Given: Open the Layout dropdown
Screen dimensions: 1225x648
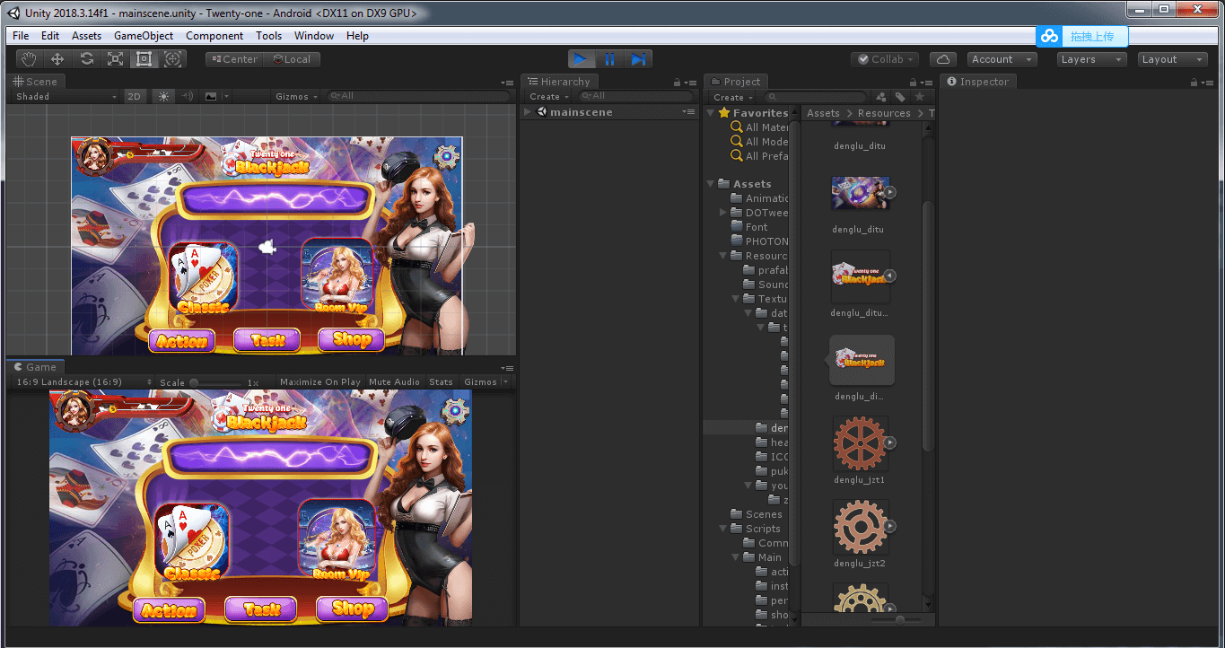Looking at the screenshot, I should (1173, 59).
